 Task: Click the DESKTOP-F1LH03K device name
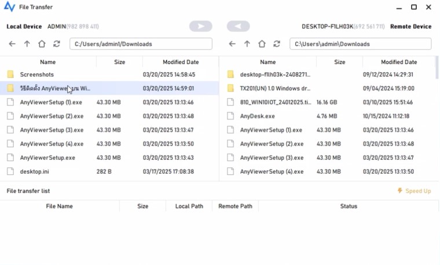click(327, 27)
